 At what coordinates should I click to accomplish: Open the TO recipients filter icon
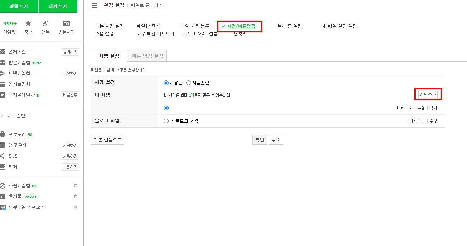click(66, 23)
